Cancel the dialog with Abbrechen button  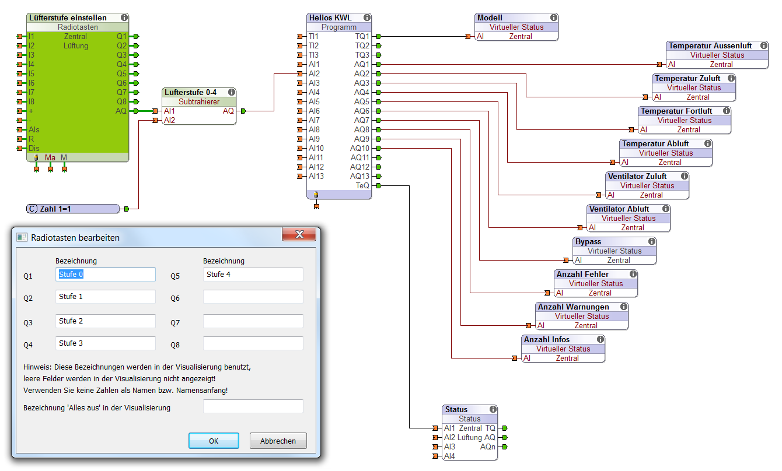(x=278, y=441)
